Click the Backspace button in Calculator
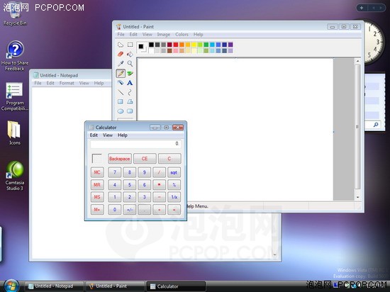 pyautogui.click(x=120, y=159)
